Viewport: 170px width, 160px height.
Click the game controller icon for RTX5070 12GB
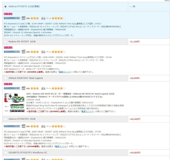(x=43, y=18)
